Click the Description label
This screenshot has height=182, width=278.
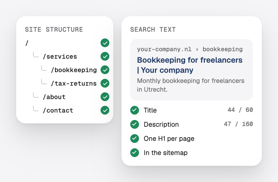(161, 124)
